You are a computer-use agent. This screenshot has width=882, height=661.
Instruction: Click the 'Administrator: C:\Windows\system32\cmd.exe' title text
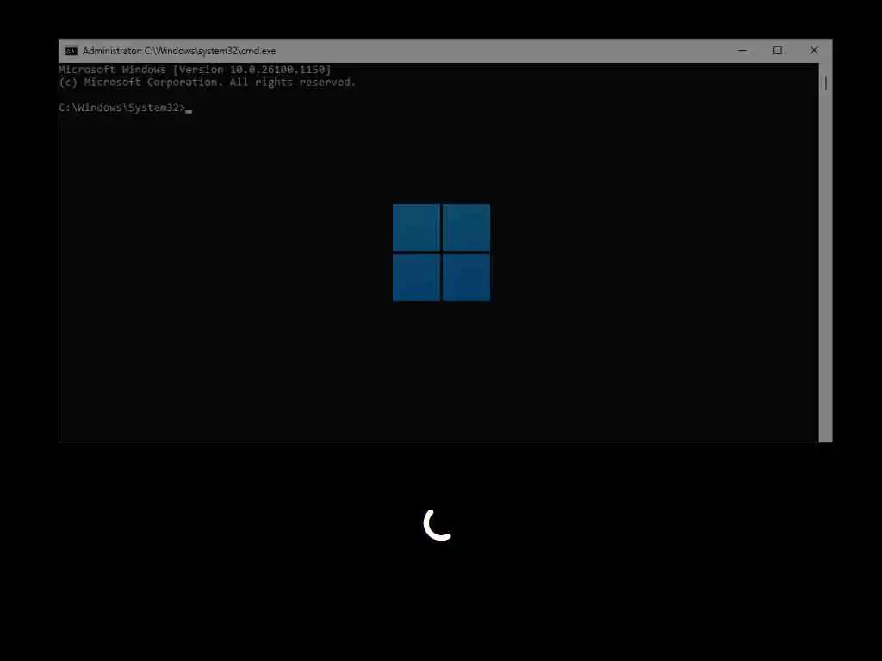[x=179, y=51]
